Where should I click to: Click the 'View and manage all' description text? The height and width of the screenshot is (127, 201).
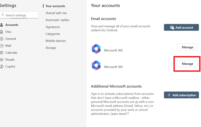point(121,28)
